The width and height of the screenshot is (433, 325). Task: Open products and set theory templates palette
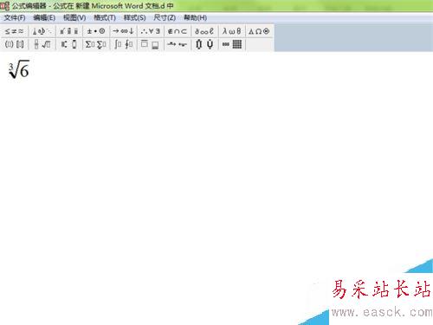click(x=204, y=44)
